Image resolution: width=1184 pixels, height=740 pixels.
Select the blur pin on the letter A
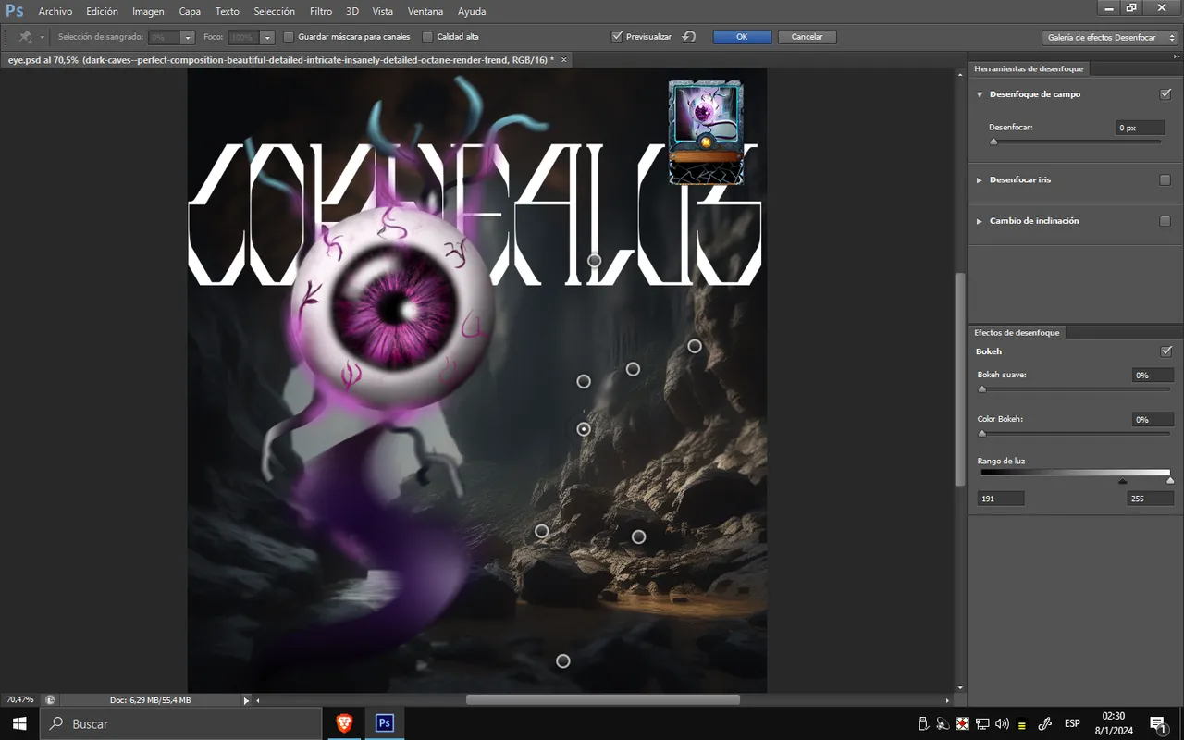(595, 261)
